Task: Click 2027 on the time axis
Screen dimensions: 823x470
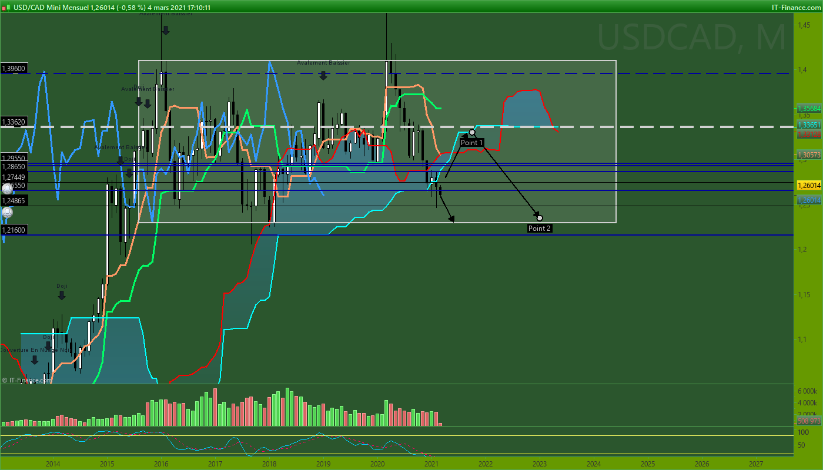Action: [756, 464]
